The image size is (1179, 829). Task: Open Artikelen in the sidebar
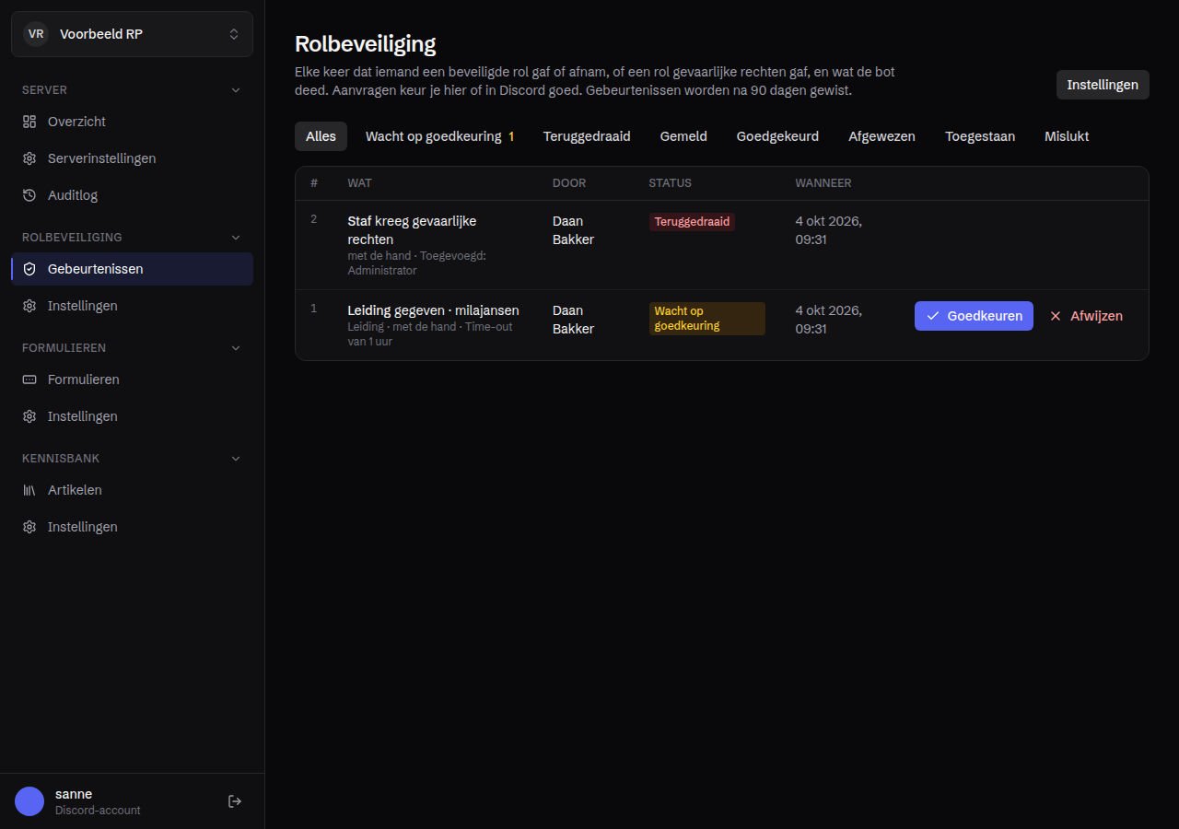[132, 490]
